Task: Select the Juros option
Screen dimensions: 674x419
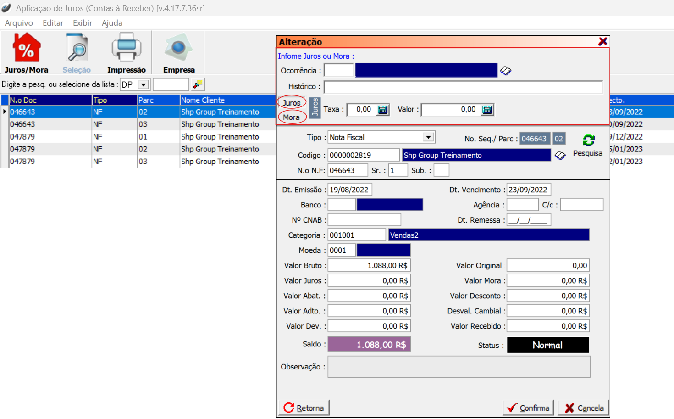Action: point(292,103)
